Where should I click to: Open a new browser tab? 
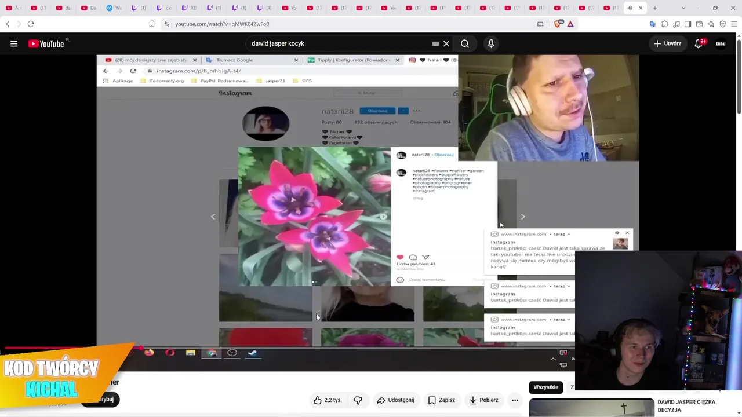655,8
